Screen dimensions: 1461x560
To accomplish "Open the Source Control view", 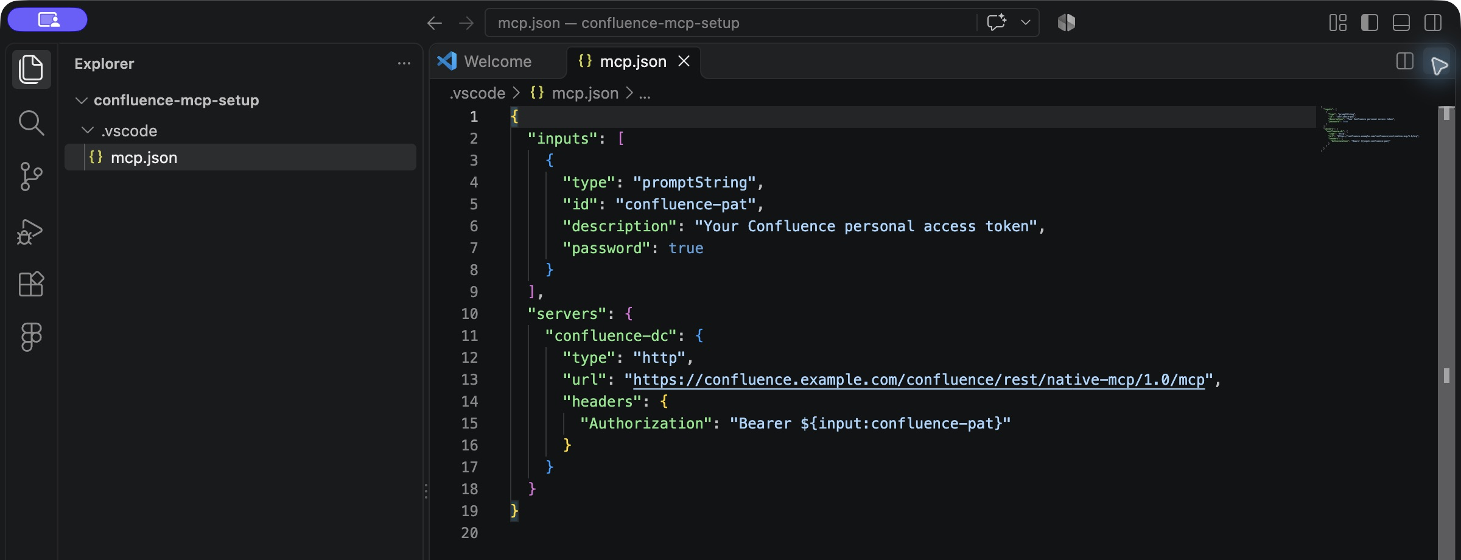I will pyautogui.click(x=31, y=177).
